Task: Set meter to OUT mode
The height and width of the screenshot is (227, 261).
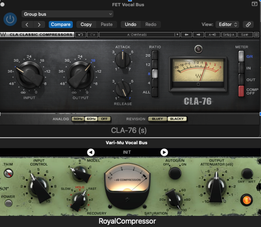Action: tap(241, 80)
